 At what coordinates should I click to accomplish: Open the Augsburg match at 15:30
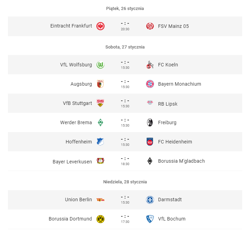click(x=125, y=84)
